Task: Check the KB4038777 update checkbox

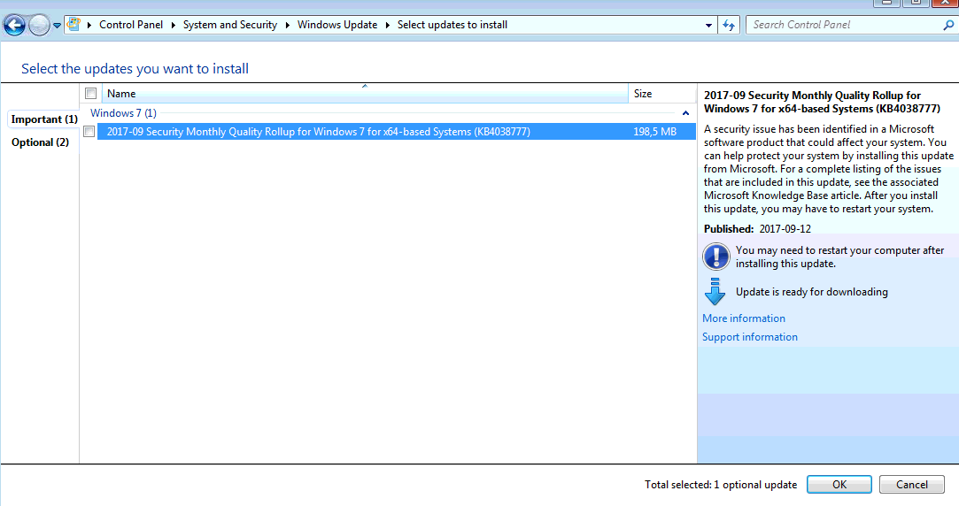Action: pos(89,132)
